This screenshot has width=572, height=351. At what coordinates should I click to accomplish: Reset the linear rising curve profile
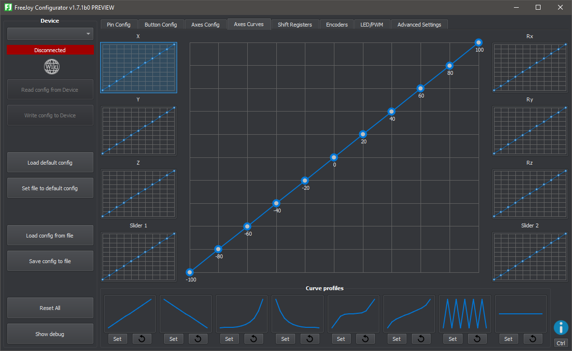[x=142, y=339]
